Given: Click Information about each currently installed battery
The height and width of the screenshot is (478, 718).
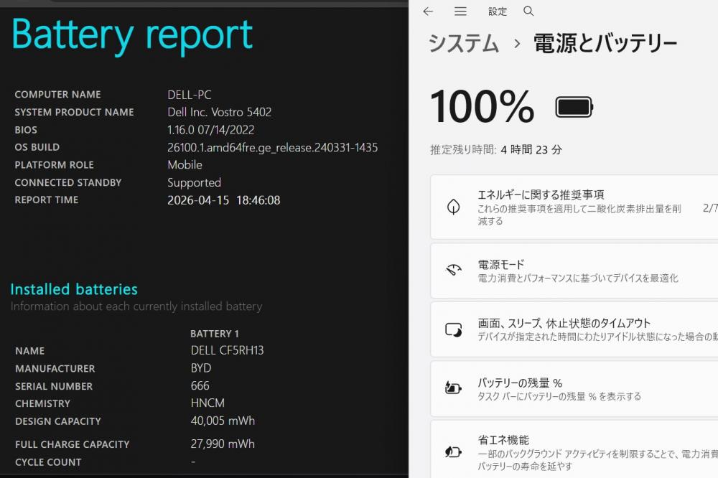Looking at the screenshot, I should point(136,306).
